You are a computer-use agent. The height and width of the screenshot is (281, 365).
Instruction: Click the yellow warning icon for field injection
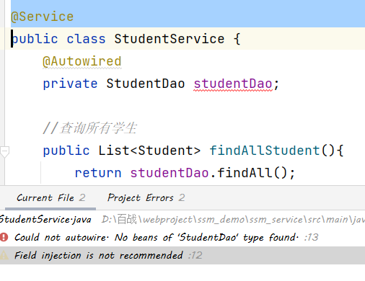coord(4,255)
